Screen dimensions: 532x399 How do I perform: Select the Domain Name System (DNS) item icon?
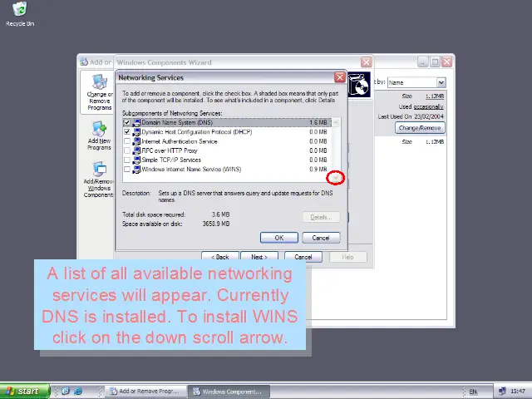[136, 123]
